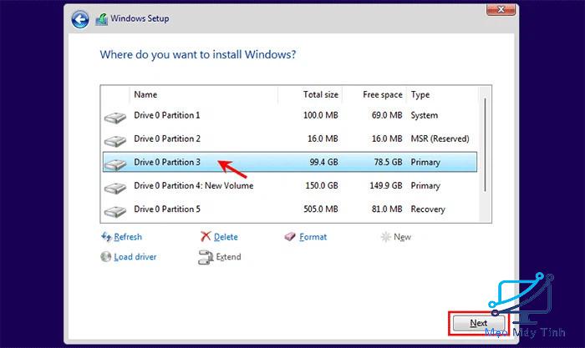Click the Name column header
The width and height of the screenshot is (585, 348).
pyautogui.click(x=204, y=94)
